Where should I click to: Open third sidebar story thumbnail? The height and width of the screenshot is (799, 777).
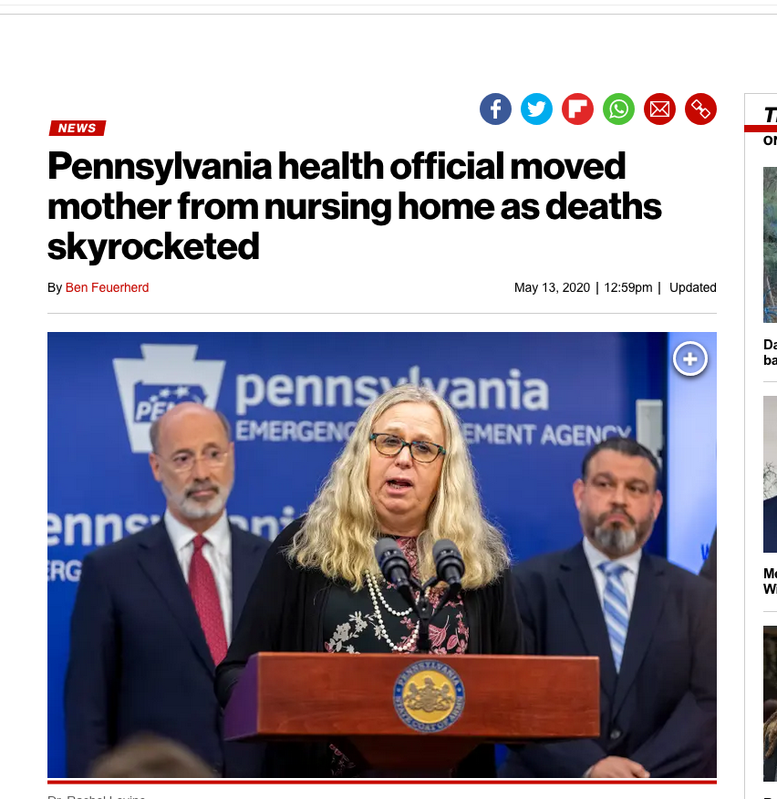(x=770, y=703)
